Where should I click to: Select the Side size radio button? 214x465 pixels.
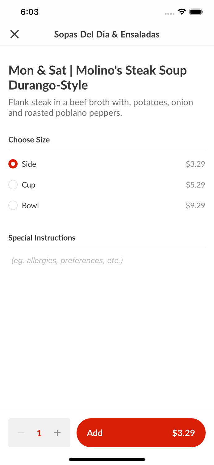[13, 164]
